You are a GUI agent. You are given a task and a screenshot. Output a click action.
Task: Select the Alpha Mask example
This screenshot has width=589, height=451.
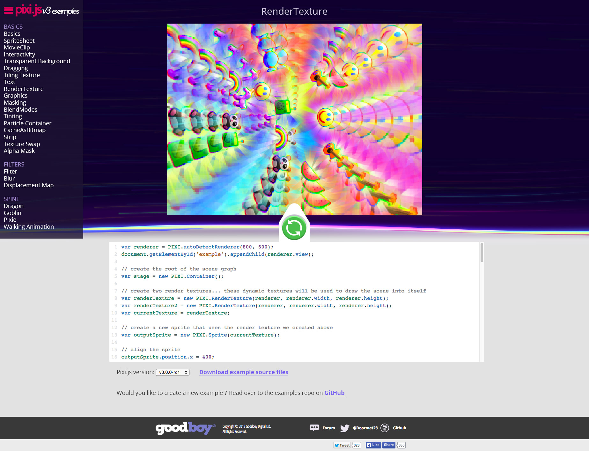point(19,151)
